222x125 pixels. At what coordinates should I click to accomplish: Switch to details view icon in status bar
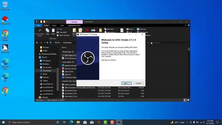click(x=185, y=100)
